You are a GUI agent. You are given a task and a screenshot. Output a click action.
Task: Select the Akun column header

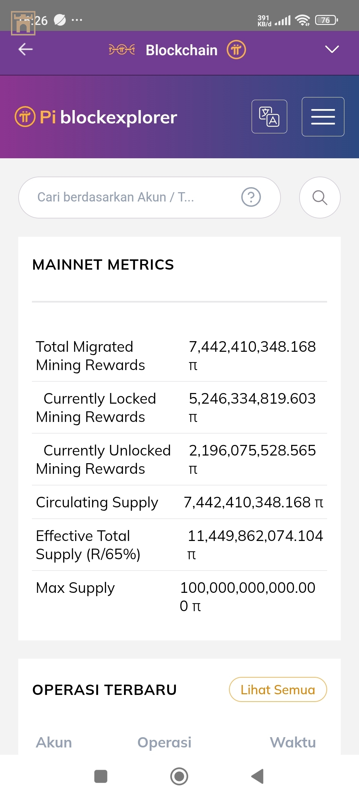pos(54,742)
